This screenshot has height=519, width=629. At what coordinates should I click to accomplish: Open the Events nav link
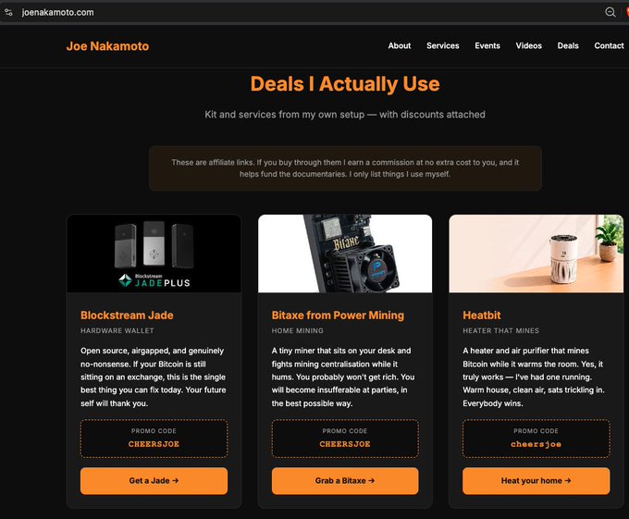pos(487,45)
